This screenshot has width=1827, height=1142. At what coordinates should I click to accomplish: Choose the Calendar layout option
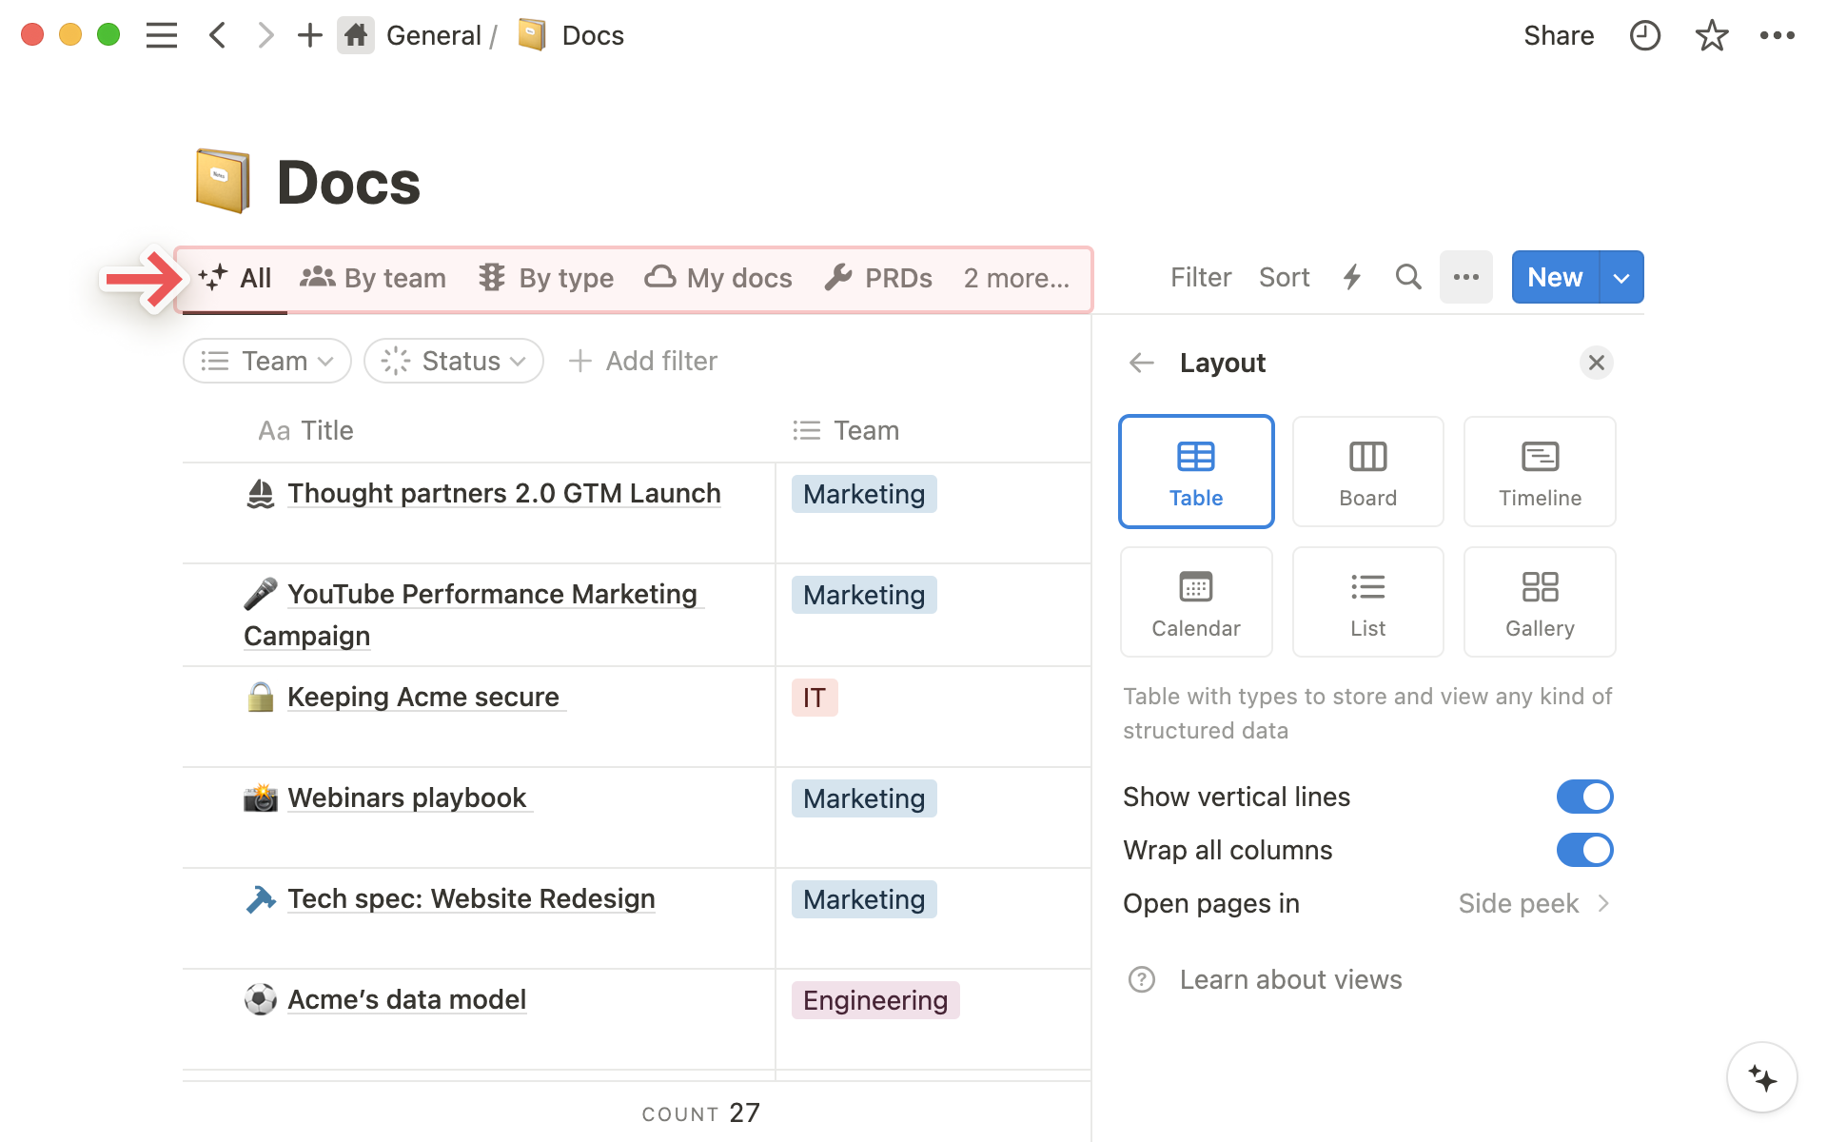pos(1195,601)
